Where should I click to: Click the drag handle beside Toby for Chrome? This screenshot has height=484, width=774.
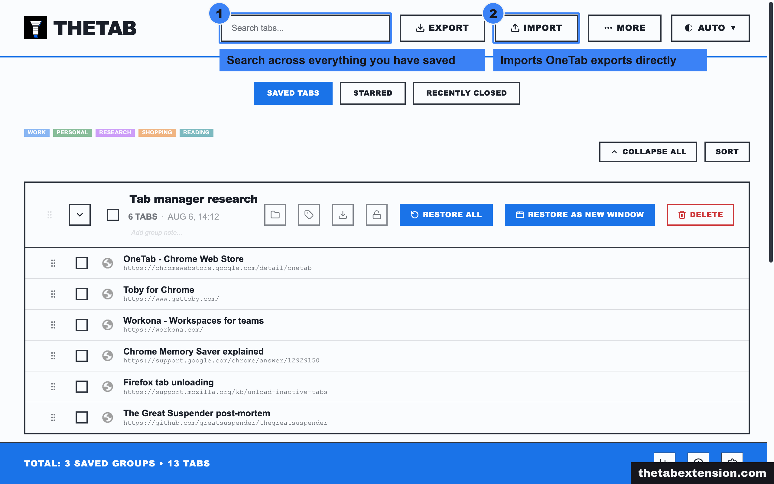pos(53,294)
